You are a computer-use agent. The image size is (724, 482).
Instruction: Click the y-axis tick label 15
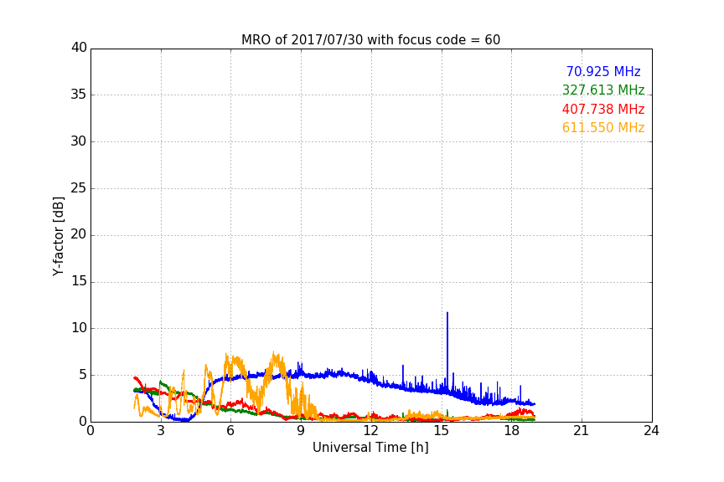tap(79, 281)
